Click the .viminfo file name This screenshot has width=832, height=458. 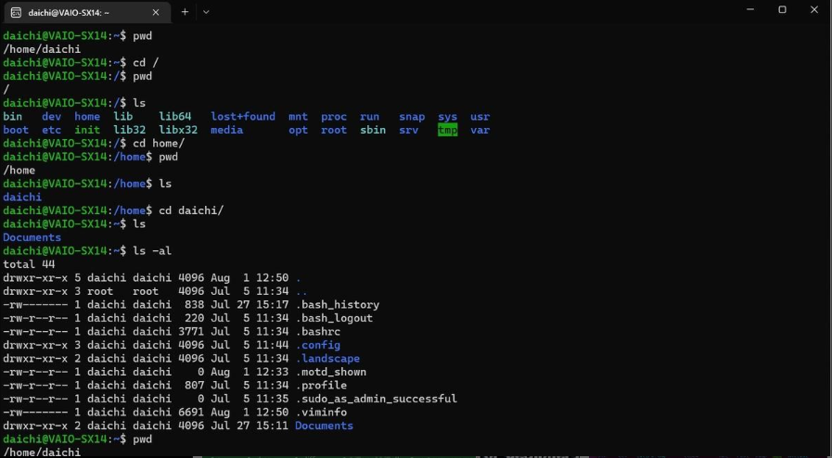point(324,413)
